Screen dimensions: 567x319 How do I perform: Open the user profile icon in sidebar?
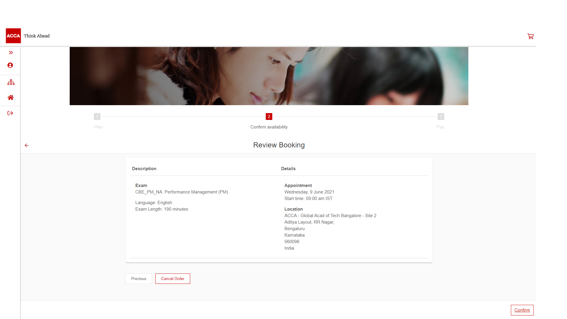(10, 65)
